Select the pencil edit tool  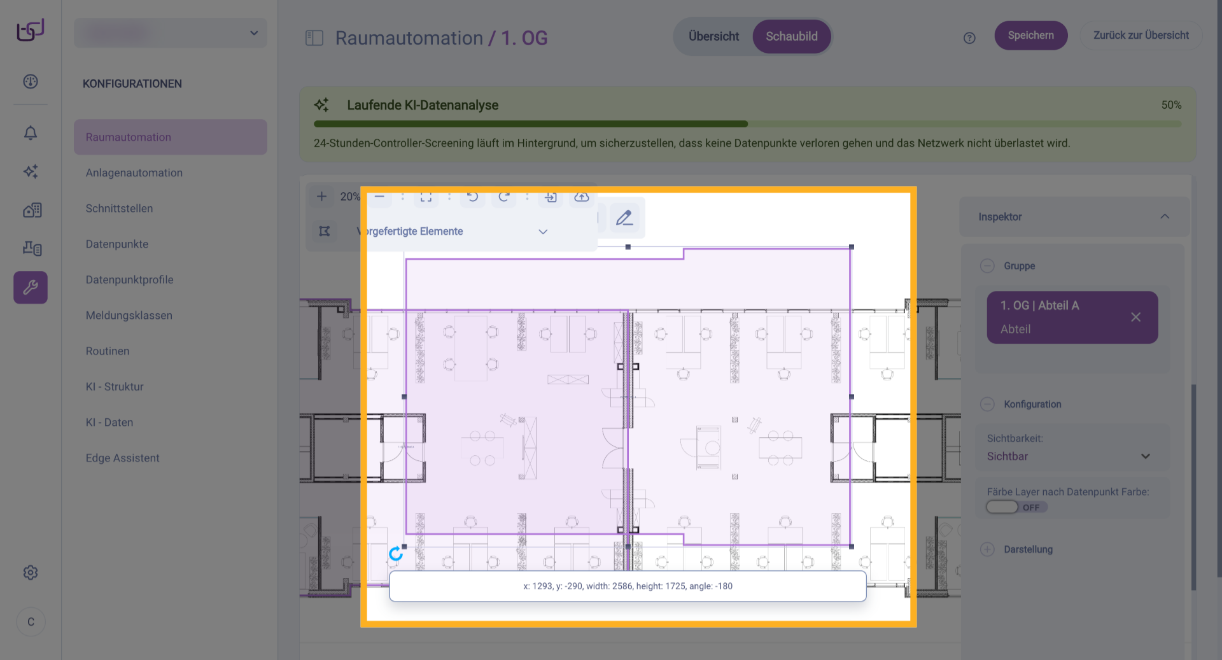[624, 218]
